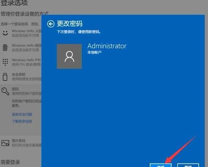Image resolution: width=208 pixels, height=167 pixels.
Task: Click the Administrator account name text
Action: point(107,46)
